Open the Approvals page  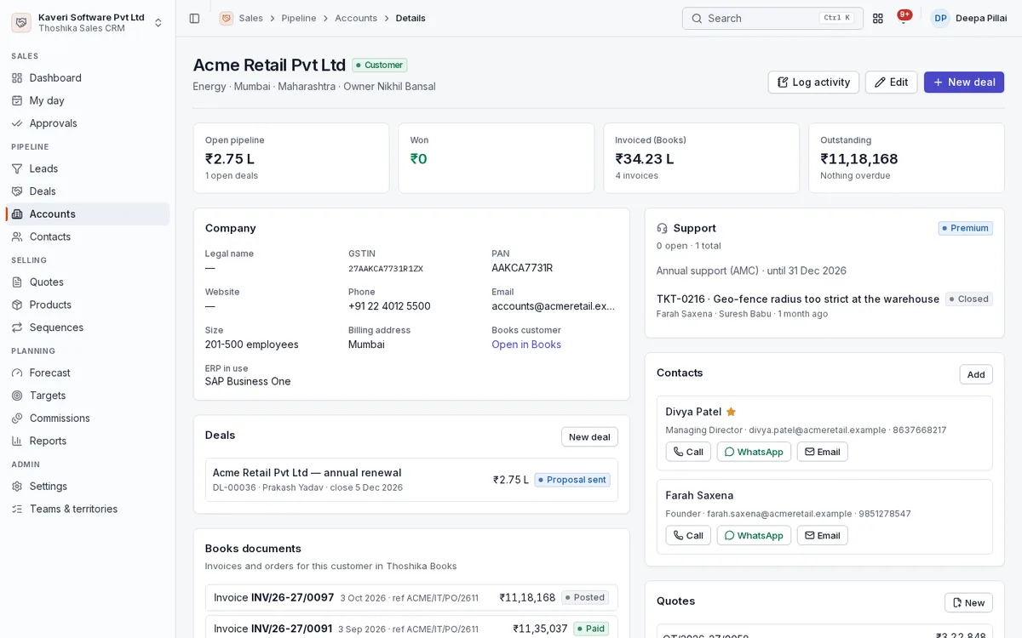88,123
